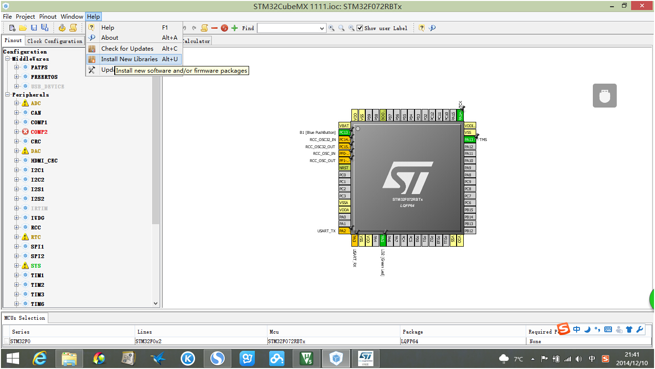Click the scroll-down arrow of tree panel

[x=155, y=303]
